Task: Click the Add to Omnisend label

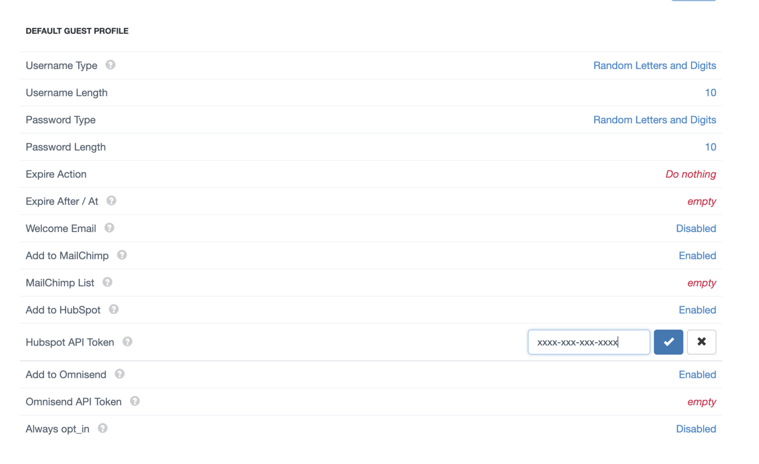Action: pos(66,375)
